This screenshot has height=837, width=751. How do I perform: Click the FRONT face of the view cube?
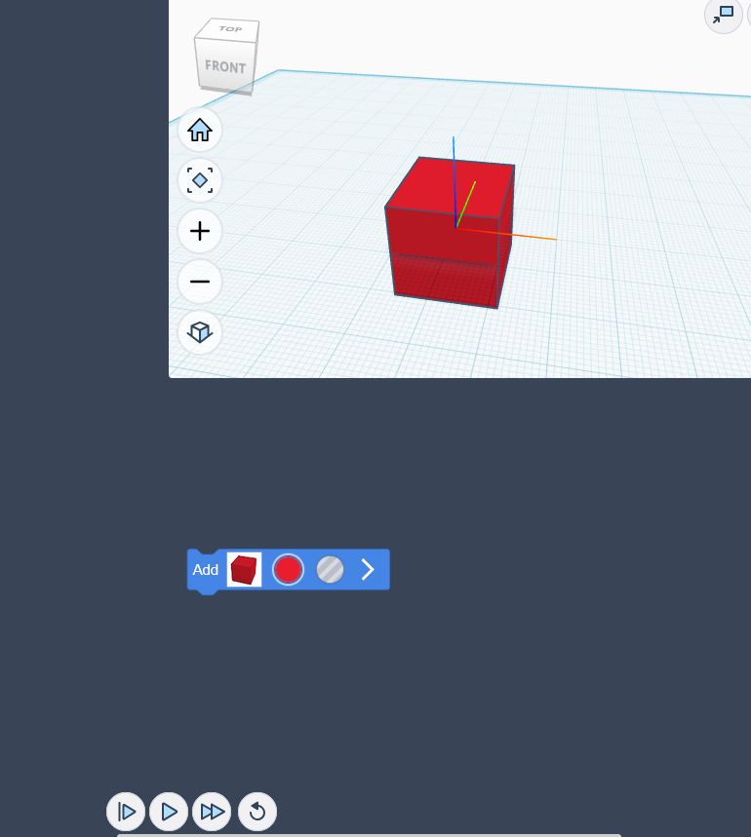(225, 66)
